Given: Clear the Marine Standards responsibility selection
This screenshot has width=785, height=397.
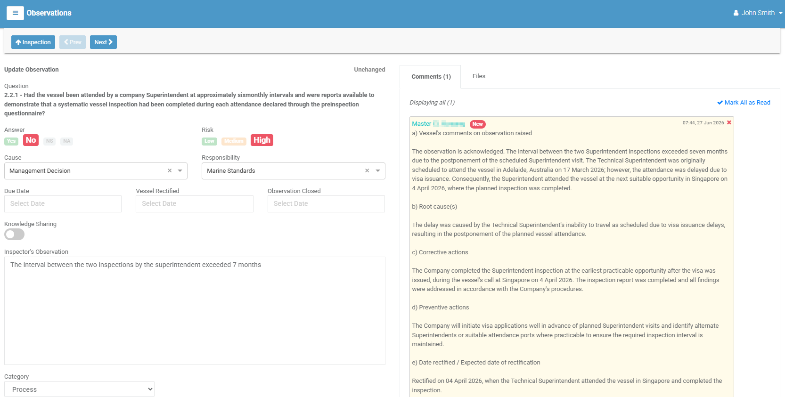Looking at the screenshot, I should pos(367,170).
